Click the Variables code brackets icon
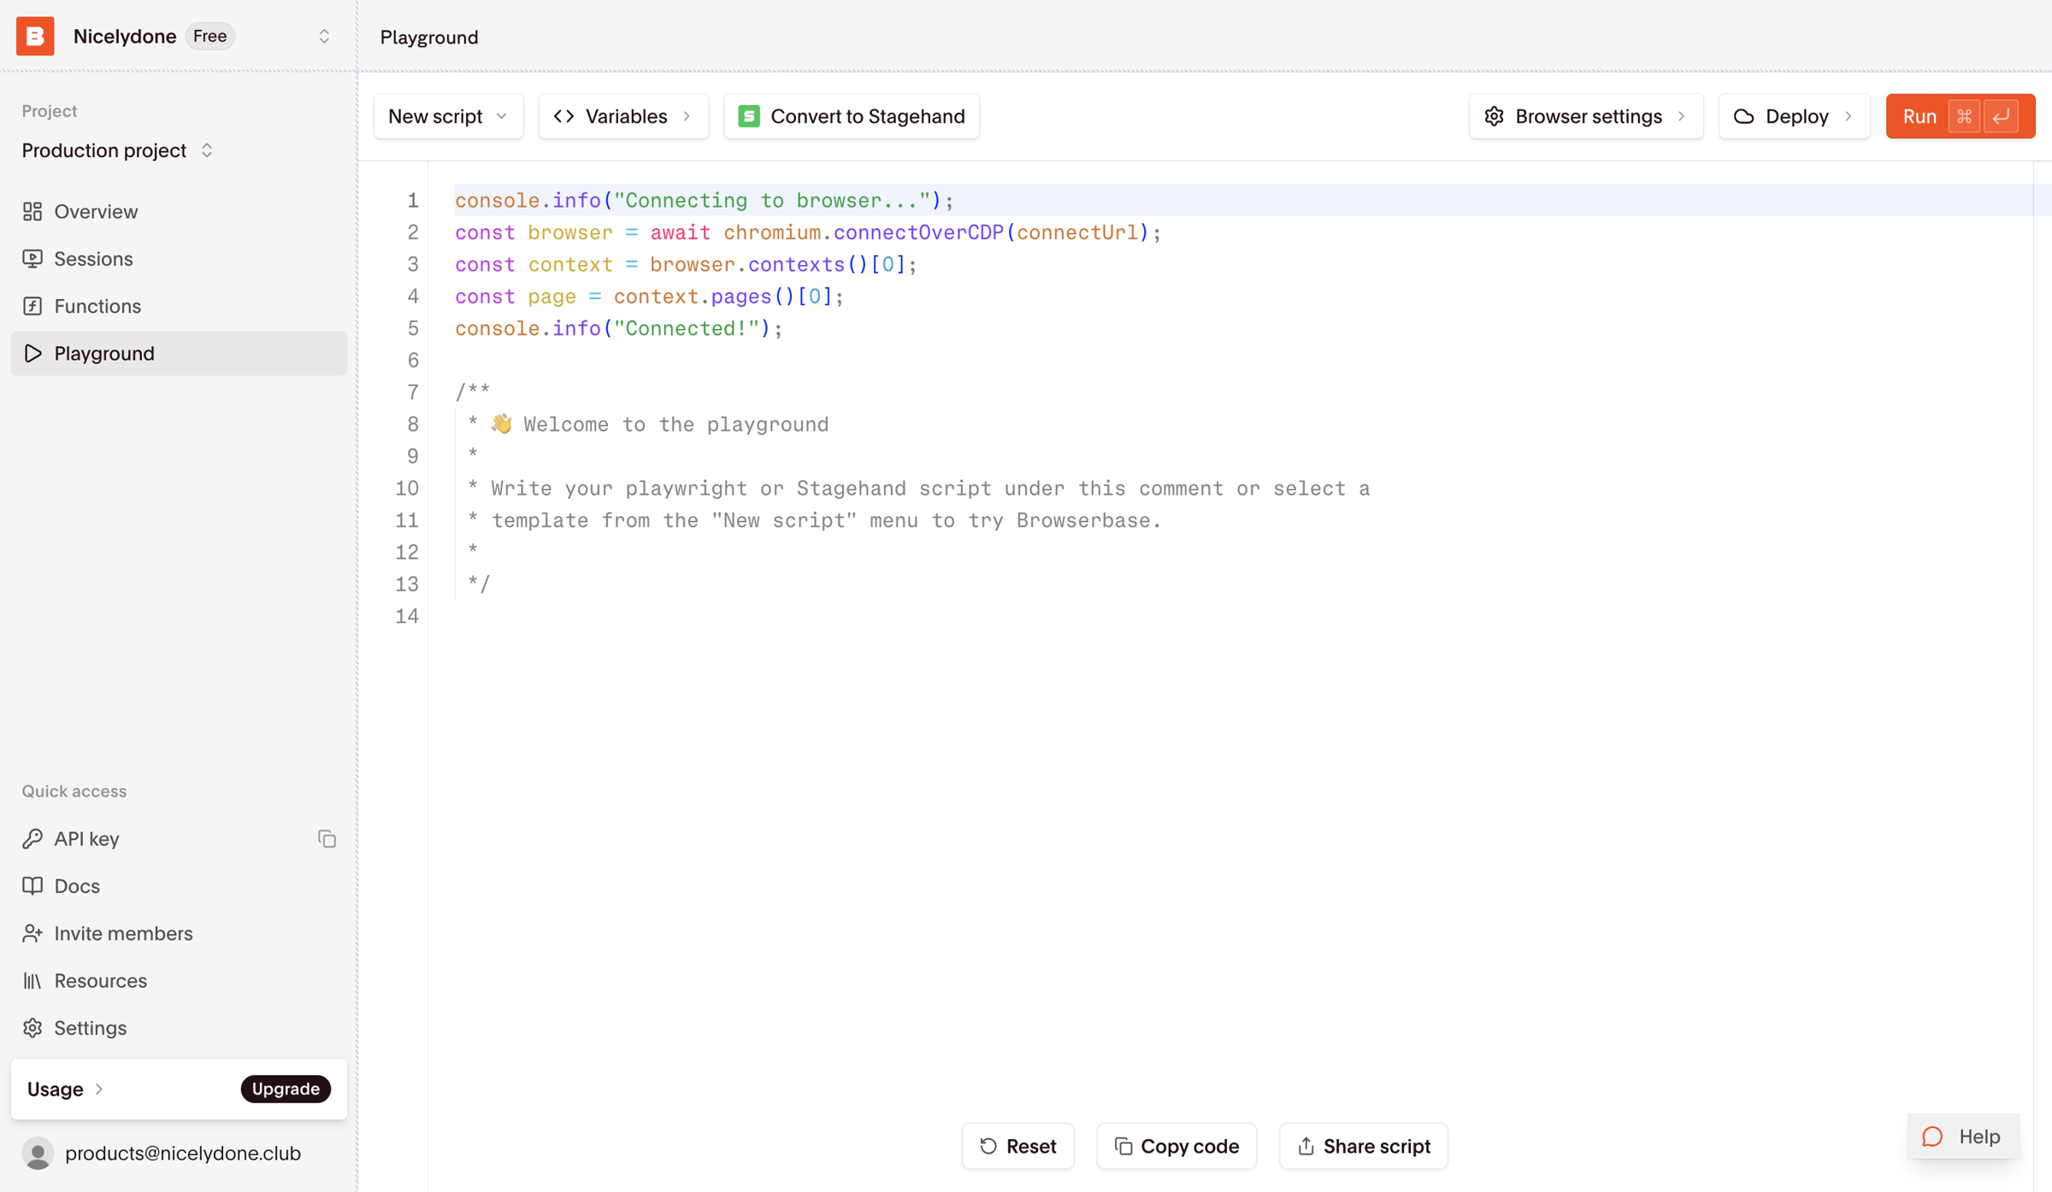 563,116
